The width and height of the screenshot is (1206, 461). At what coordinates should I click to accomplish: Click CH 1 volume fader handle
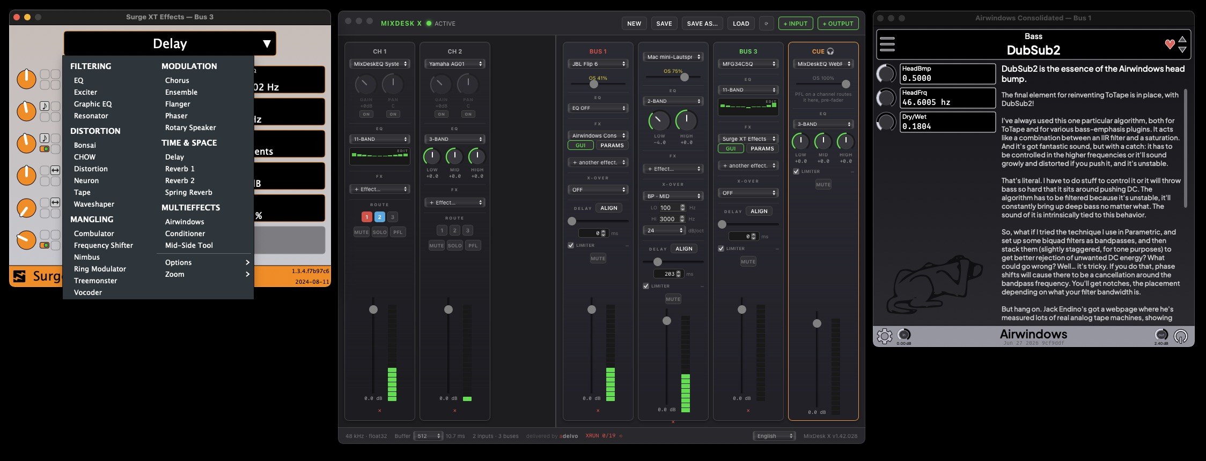(x=373, y=309)
